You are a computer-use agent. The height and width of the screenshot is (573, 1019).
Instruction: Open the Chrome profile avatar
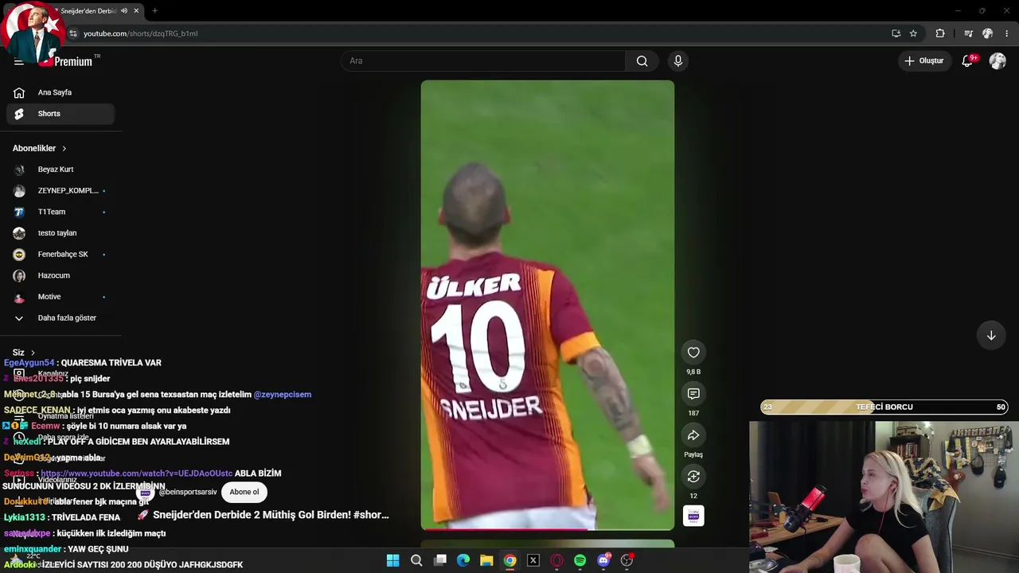coord(988,33)
